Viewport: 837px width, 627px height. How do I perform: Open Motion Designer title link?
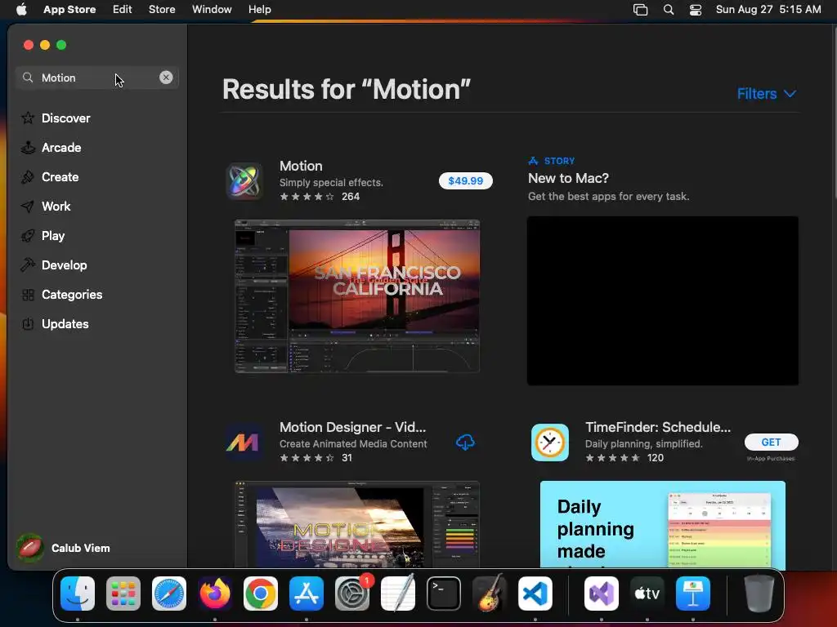352,427
